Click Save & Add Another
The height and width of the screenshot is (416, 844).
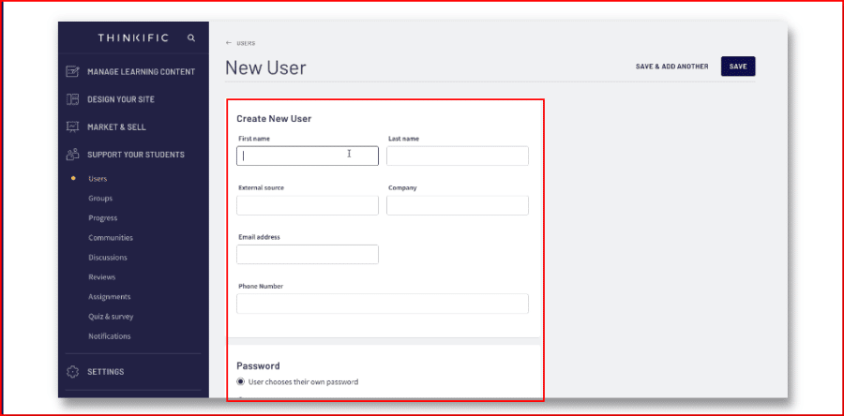671,67
